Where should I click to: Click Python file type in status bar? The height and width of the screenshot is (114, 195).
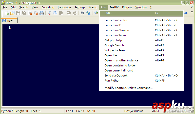click(8, 111)
